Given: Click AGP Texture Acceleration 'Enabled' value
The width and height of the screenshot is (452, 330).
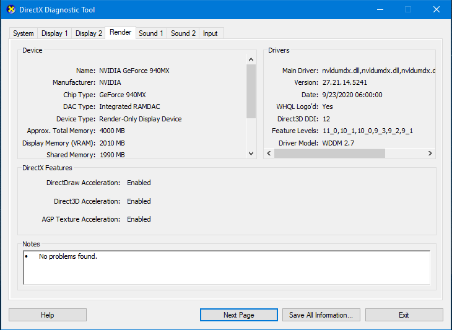Looking at the screenshot, I should [139, 219].
